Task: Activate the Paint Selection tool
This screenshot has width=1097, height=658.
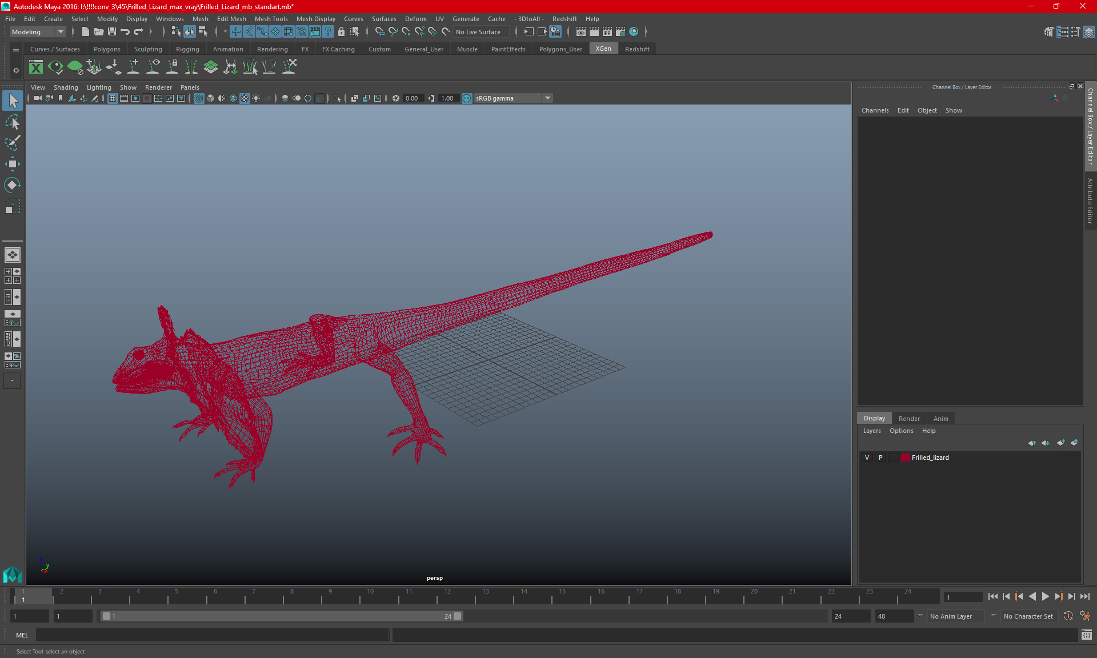Action: pos(12,143)
